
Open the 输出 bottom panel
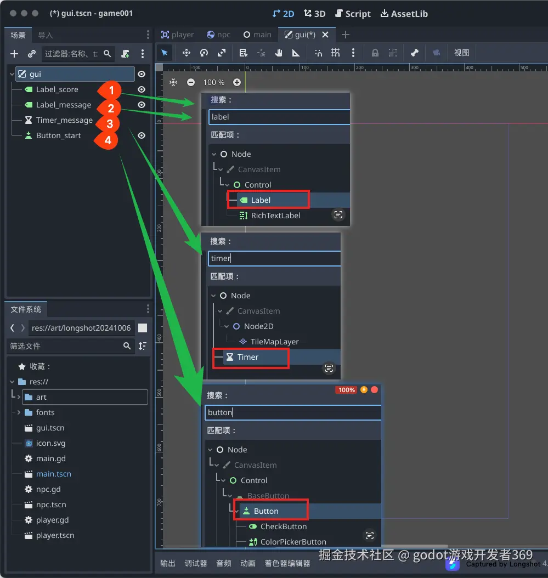[168, 563]
